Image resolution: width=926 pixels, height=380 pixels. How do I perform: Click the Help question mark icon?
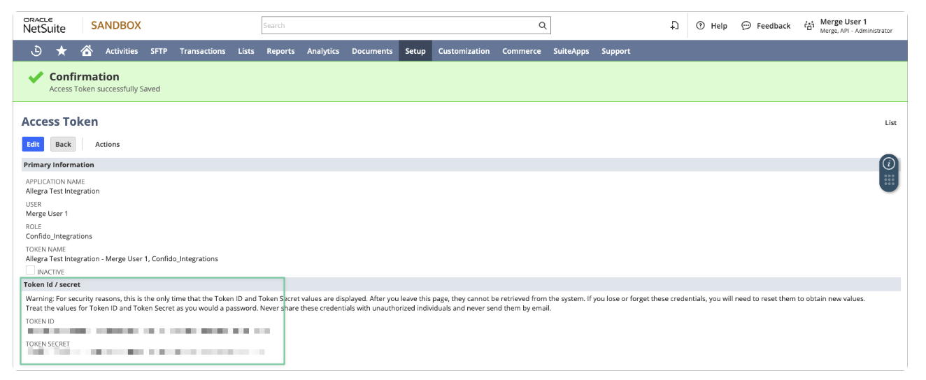pyautogui.click(x=700, y=26)
